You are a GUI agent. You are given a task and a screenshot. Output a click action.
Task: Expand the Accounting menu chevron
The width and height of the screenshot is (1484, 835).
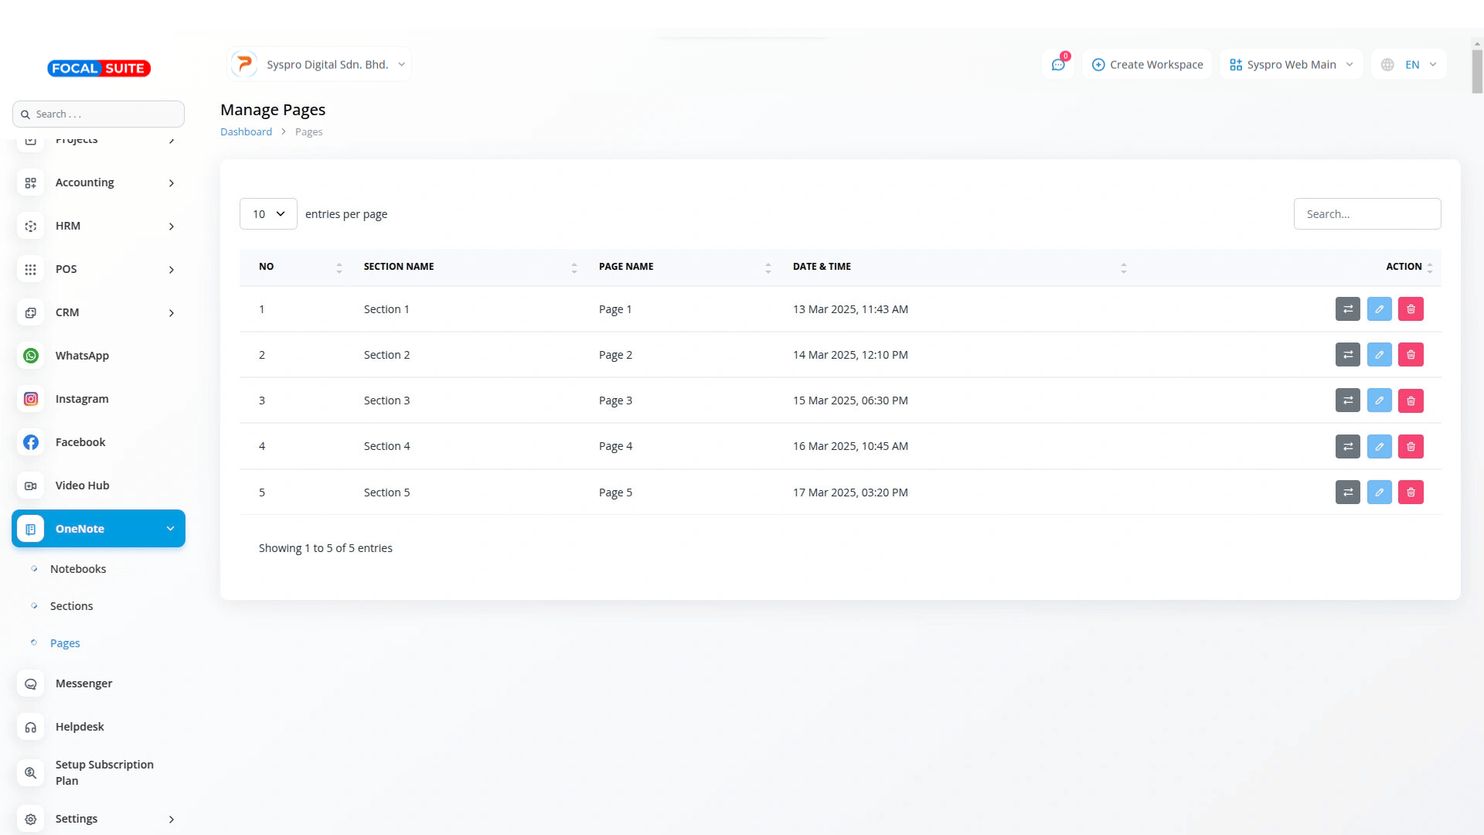172,183
